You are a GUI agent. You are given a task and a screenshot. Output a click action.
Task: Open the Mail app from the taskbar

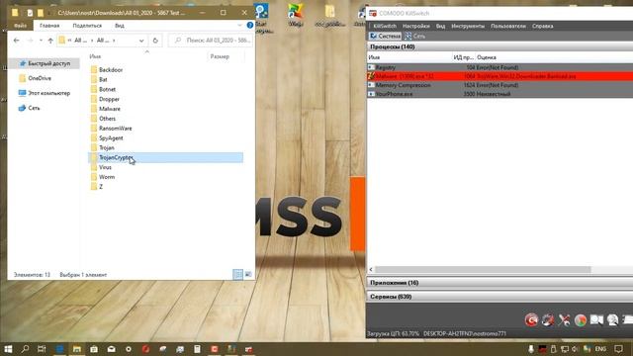pos(111,349)
